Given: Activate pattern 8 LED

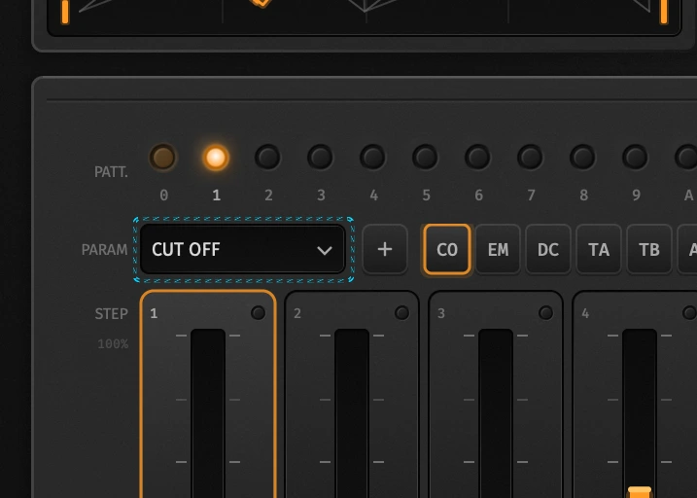Looking at the screenshot, I should pyautogui.click(x=582, y=157).
